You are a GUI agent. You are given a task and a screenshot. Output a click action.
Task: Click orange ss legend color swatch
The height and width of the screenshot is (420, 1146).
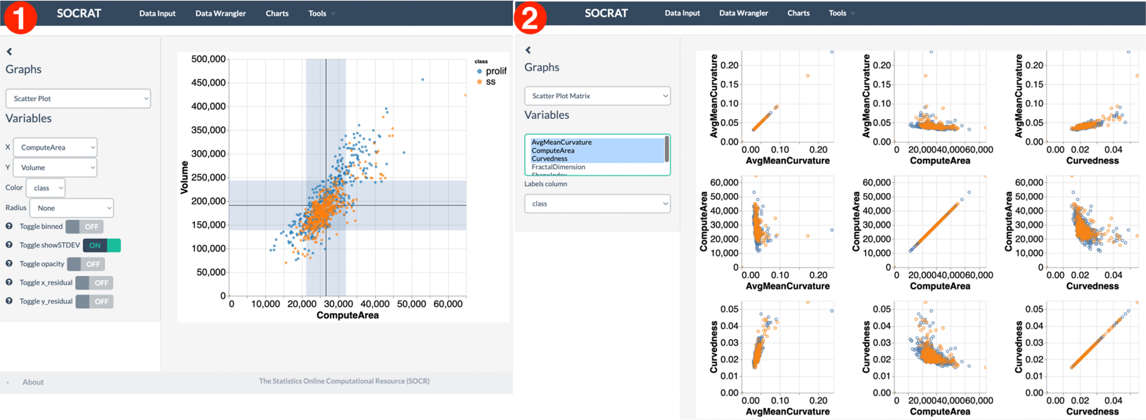(479, 82)
